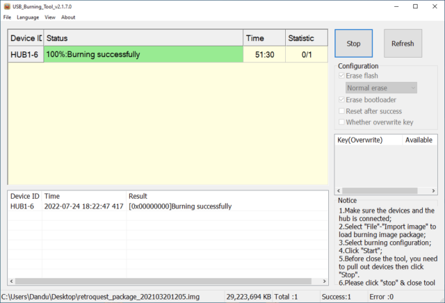Click right arrow of log horizontal scrollbar
The height and width of the screenshot is (303, 445).
pos(325,281)
